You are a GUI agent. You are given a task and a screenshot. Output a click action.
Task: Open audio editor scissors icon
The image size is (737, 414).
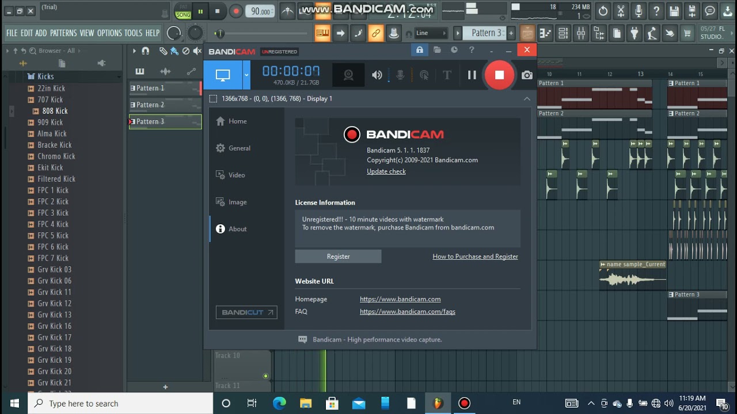pos(621,11)
